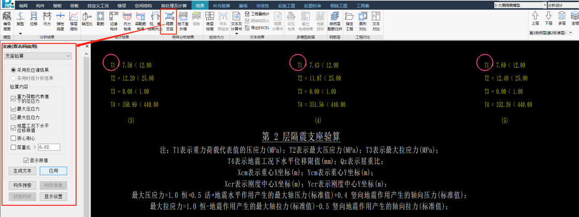This screenshot has height=217, width=579.
Task: Click the 生成文本 button
Action: [22, 171]
